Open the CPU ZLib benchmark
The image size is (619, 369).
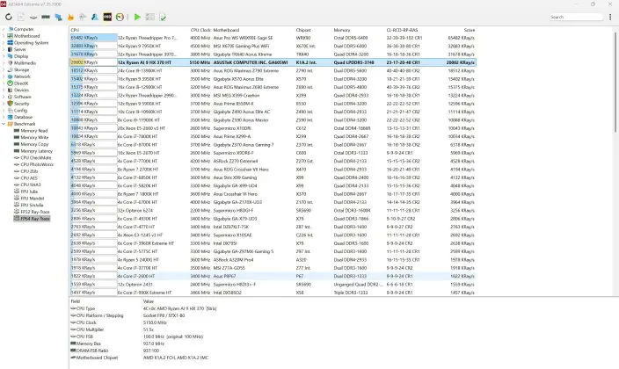coord(29,171)
